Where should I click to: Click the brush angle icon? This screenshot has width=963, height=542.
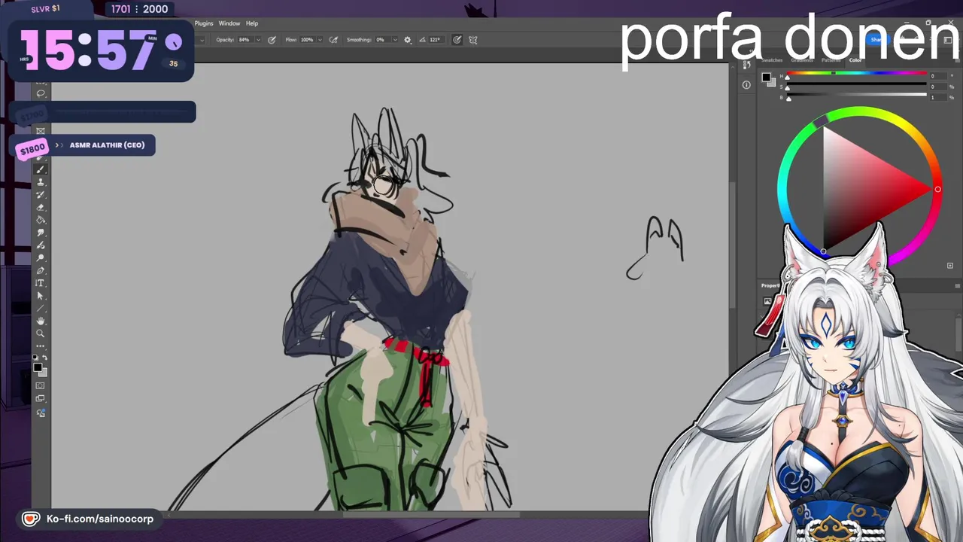pyautogui.click(x=422, y=40)
